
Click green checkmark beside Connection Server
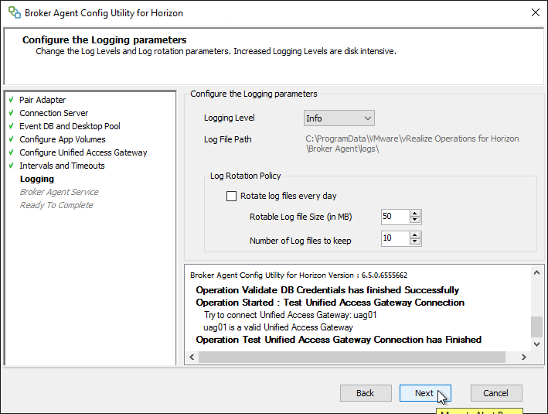pos(12,113)
